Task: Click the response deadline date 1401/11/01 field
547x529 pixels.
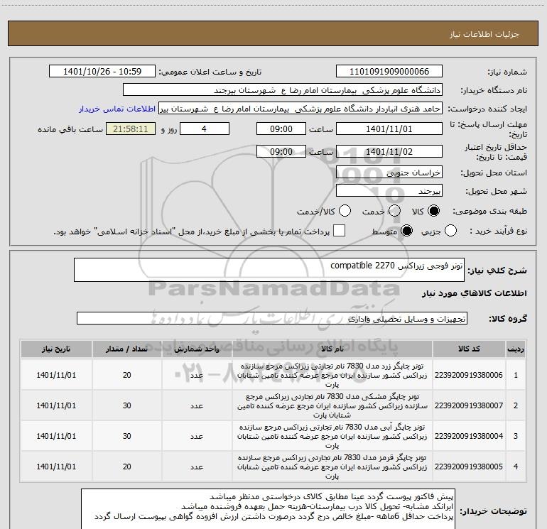Action: point(389,129)
